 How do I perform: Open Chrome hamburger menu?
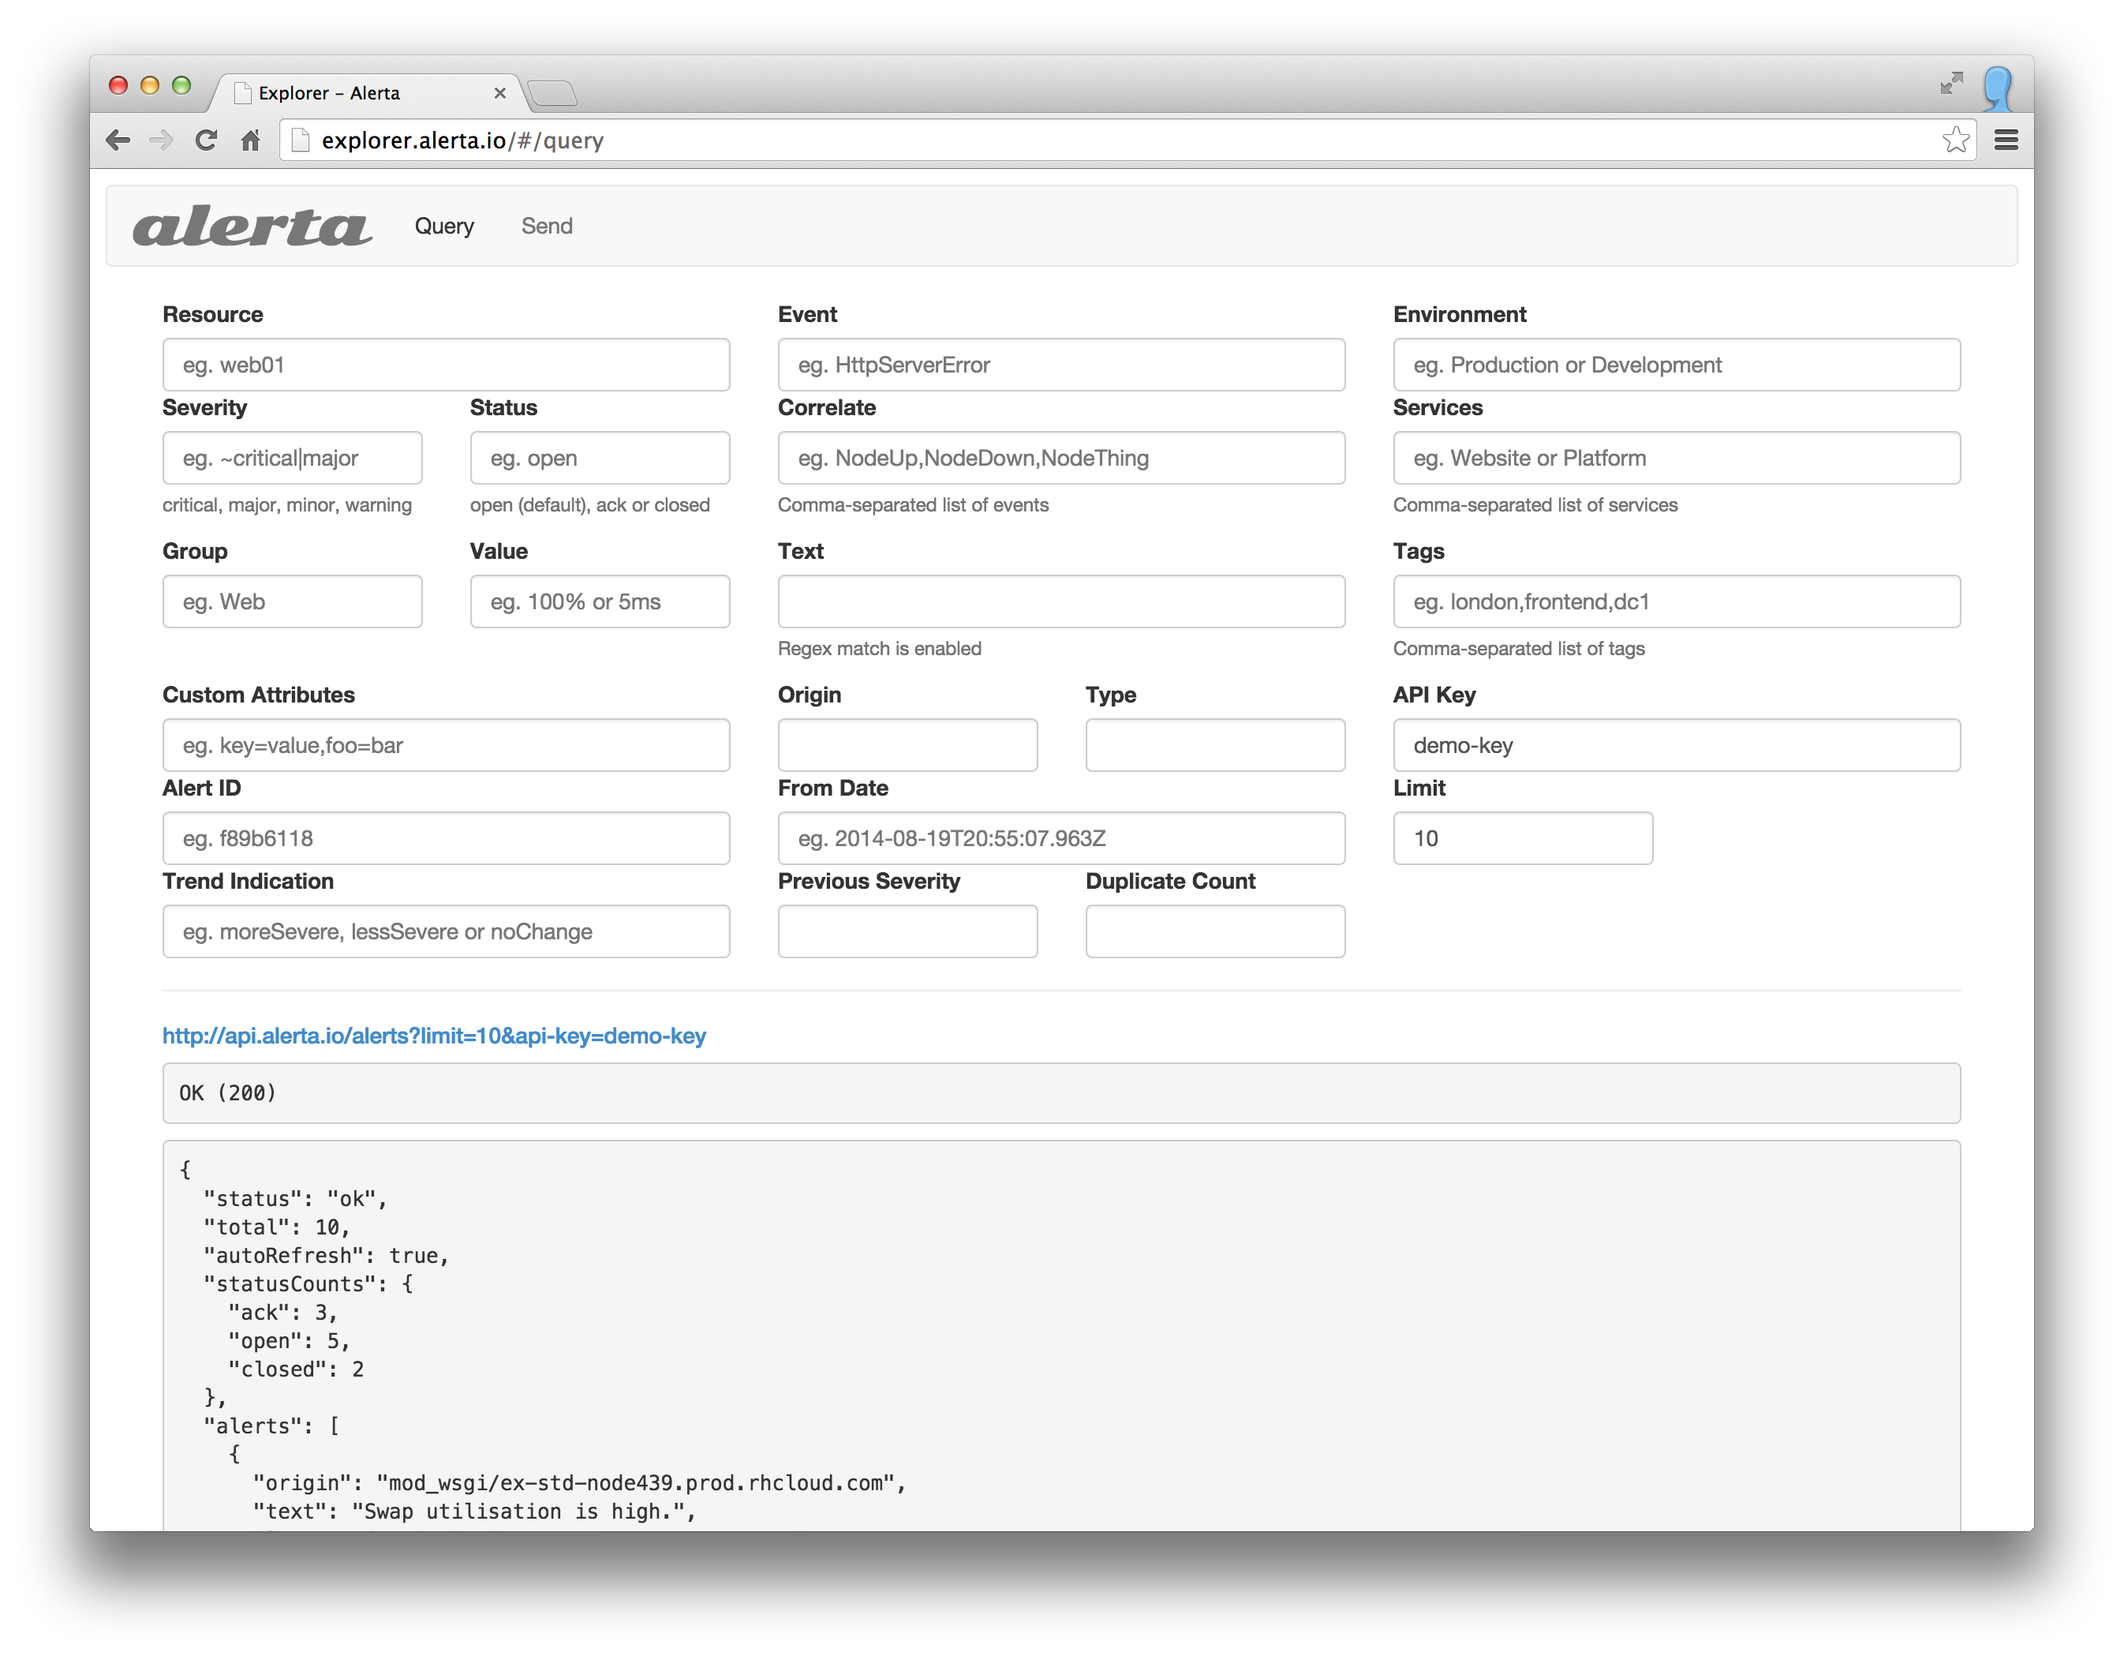(x=2006, y=140)
